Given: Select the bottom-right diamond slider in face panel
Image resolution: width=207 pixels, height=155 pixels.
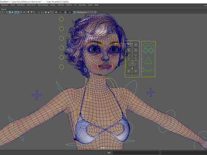Looking at the screenshot, I should [136, 71].
